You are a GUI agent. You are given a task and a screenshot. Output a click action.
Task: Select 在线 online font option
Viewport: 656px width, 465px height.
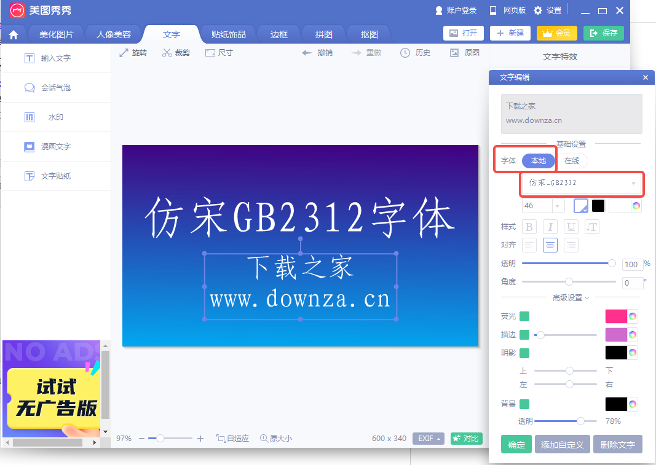click(572, 161)
